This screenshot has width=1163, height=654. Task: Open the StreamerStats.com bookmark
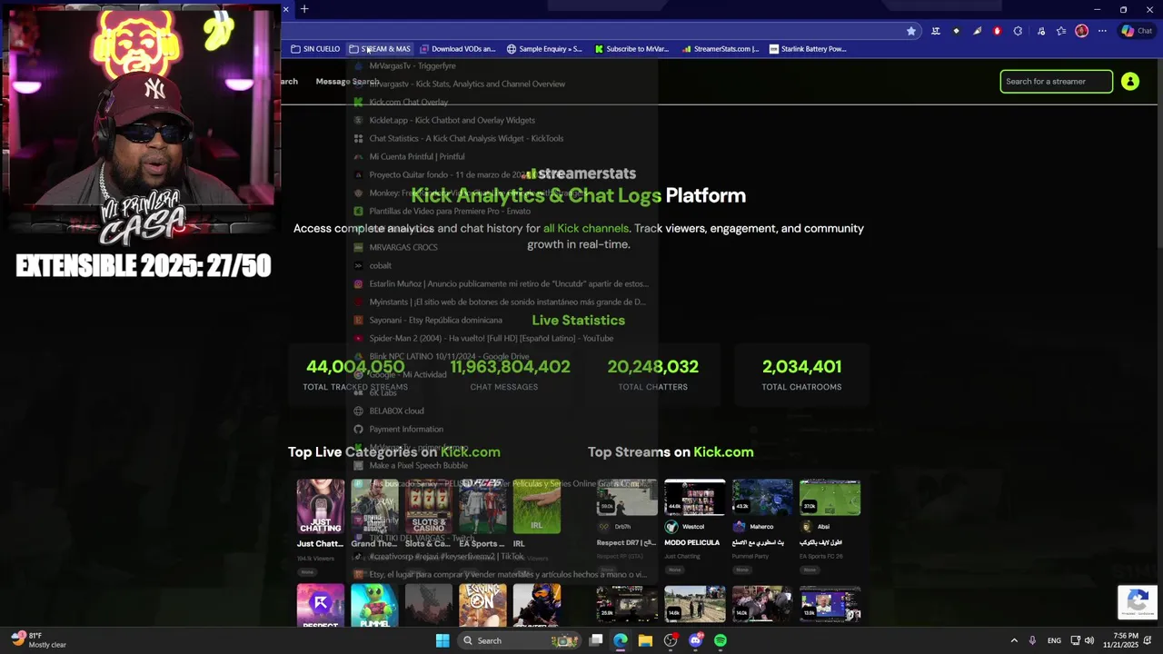[x=720, y=49]
